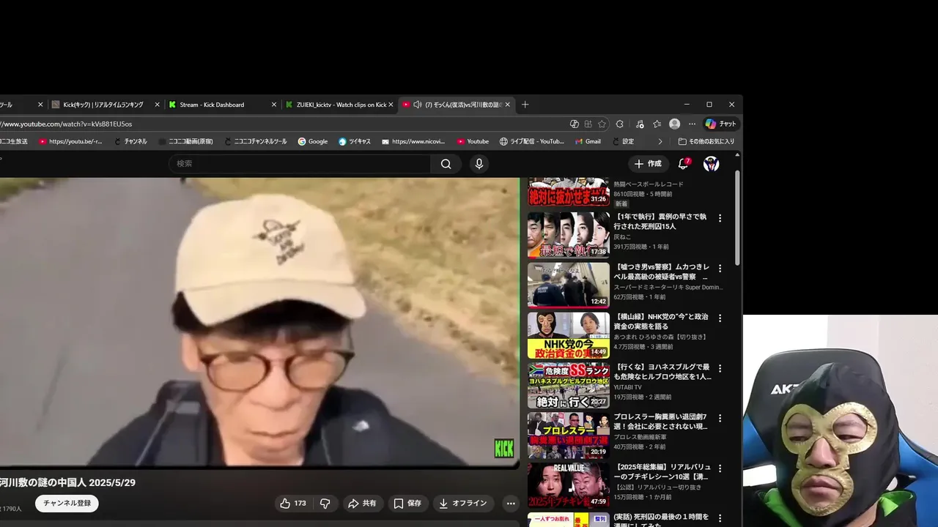938x527 pixels.
Task: Click the 作成 create button
Action: [648, 164]
